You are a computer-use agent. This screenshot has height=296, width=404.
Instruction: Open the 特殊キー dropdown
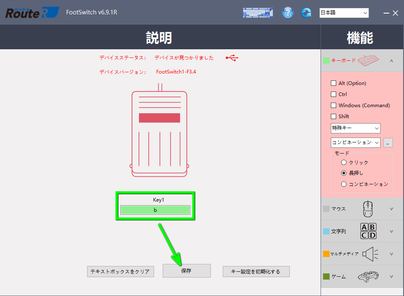click(355, 128)
